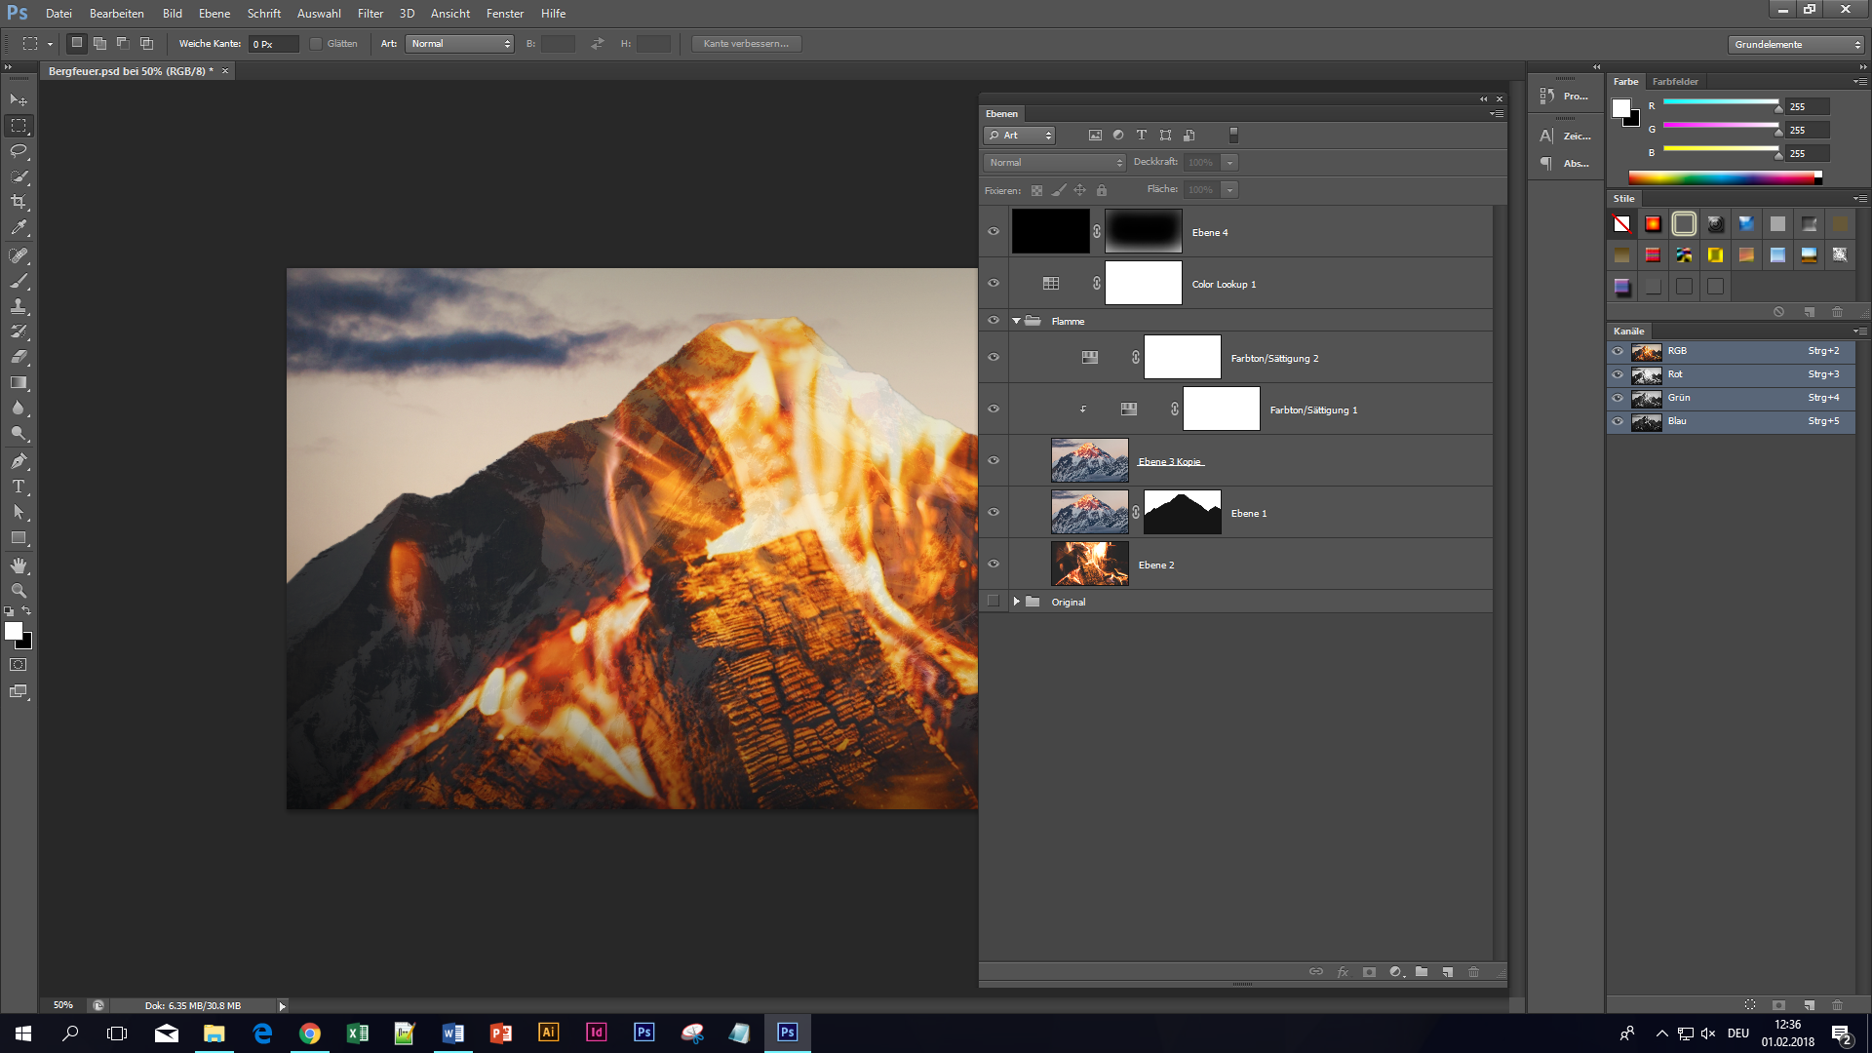
Task: Select the Move tool
Action: [18, 99]
